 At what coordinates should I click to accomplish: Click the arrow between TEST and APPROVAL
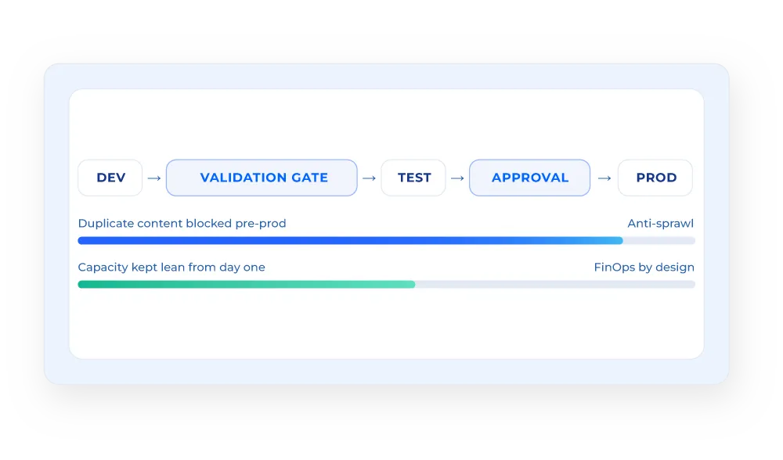point(457,178)
